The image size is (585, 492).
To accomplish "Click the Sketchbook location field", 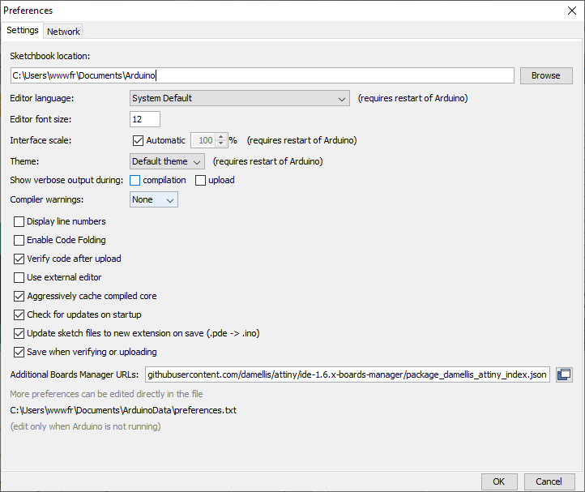I will [263, 75].
